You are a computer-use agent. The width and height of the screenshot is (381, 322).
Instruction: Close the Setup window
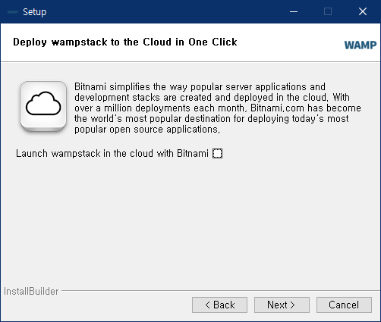pos(363,11)
